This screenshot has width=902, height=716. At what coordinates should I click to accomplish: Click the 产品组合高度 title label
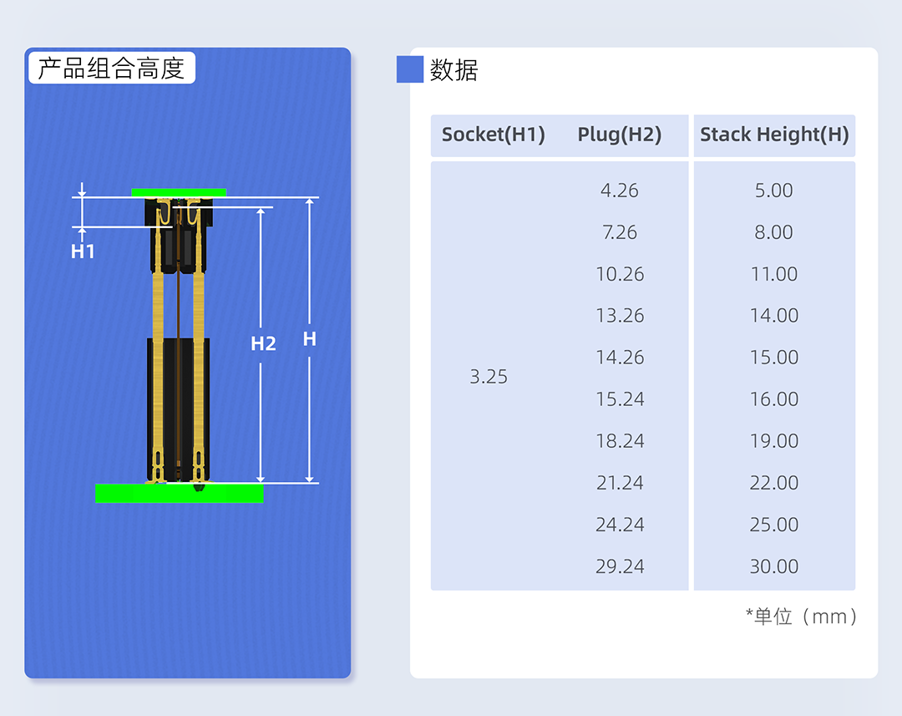pos(112,68)
